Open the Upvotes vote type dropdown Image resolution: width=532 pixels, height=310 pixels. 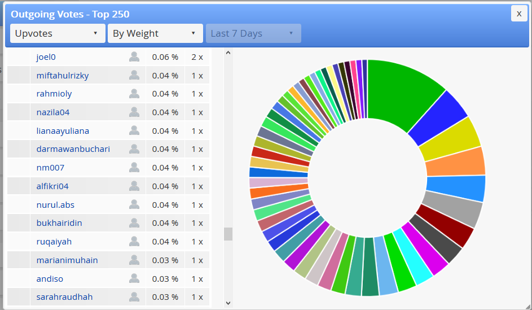pyautogui.click(x=58, y=33)
